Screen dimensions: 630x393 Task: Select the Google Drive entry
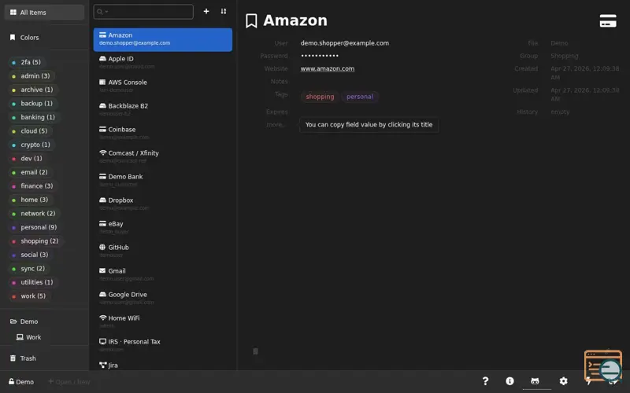pos(163,298)
